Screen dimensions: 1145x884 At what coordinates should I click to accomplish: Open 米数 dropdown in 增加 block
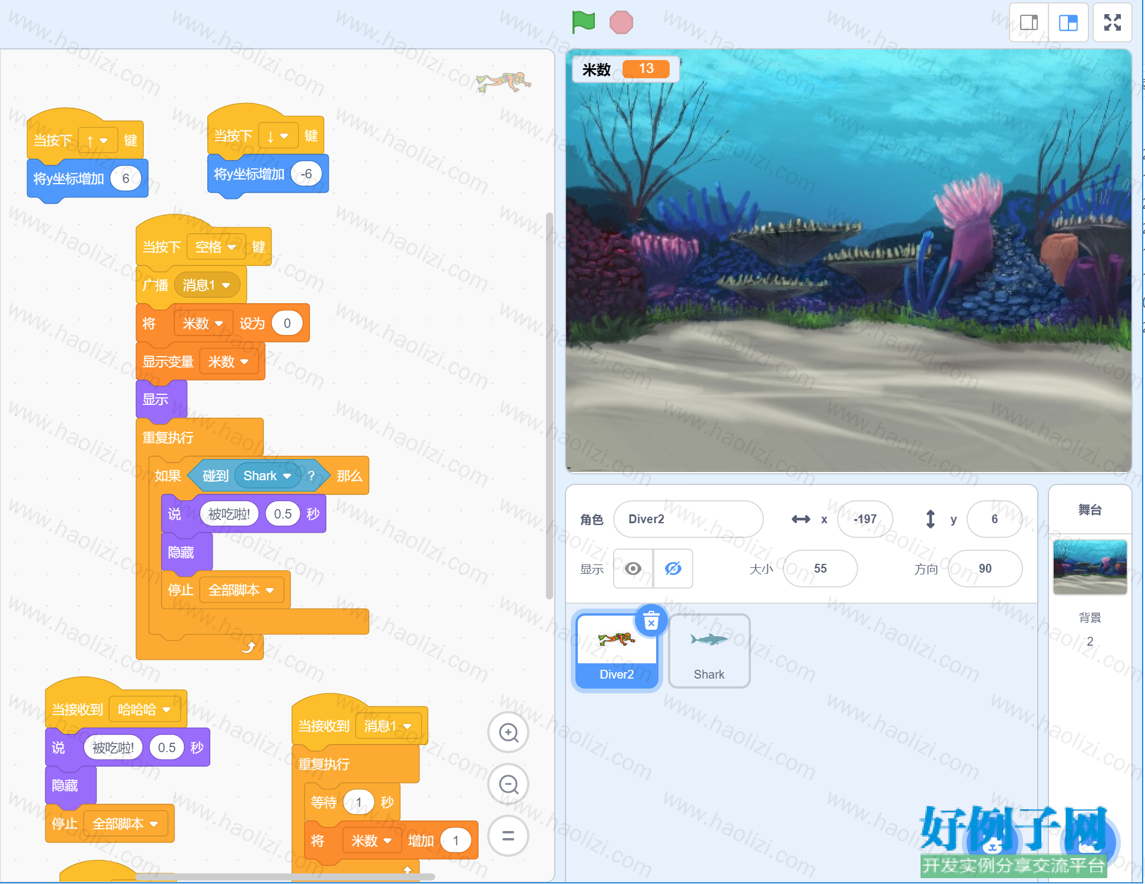371,840
